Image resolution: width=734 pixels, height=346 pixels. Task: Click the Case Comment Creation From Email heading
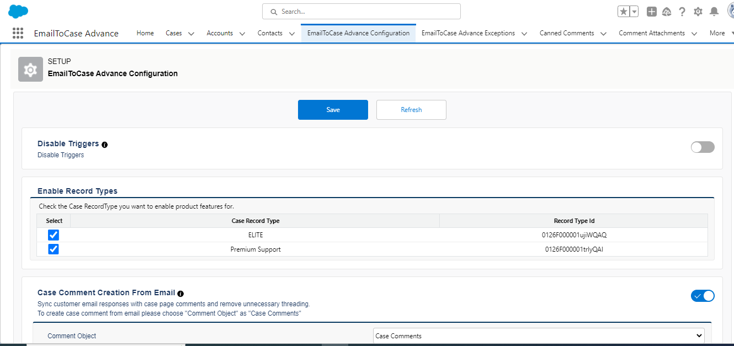106,292
